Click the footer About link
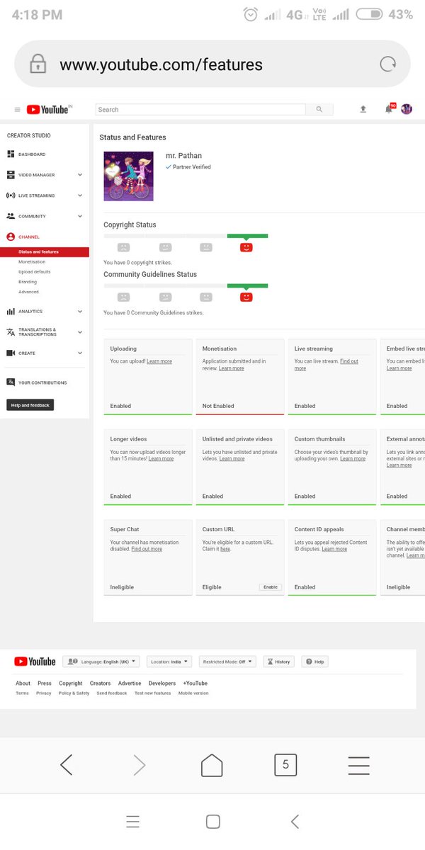This screenshot has height=850, width=425. [x=23, y=684]
